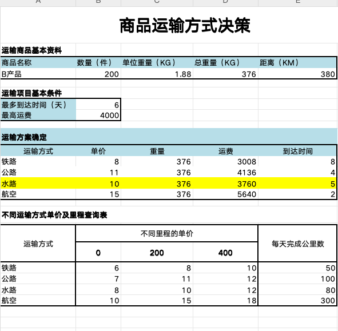Click air freight cell showing 5640
The width and height of the screenshot is (338, 331).
[x=225, y=194]
